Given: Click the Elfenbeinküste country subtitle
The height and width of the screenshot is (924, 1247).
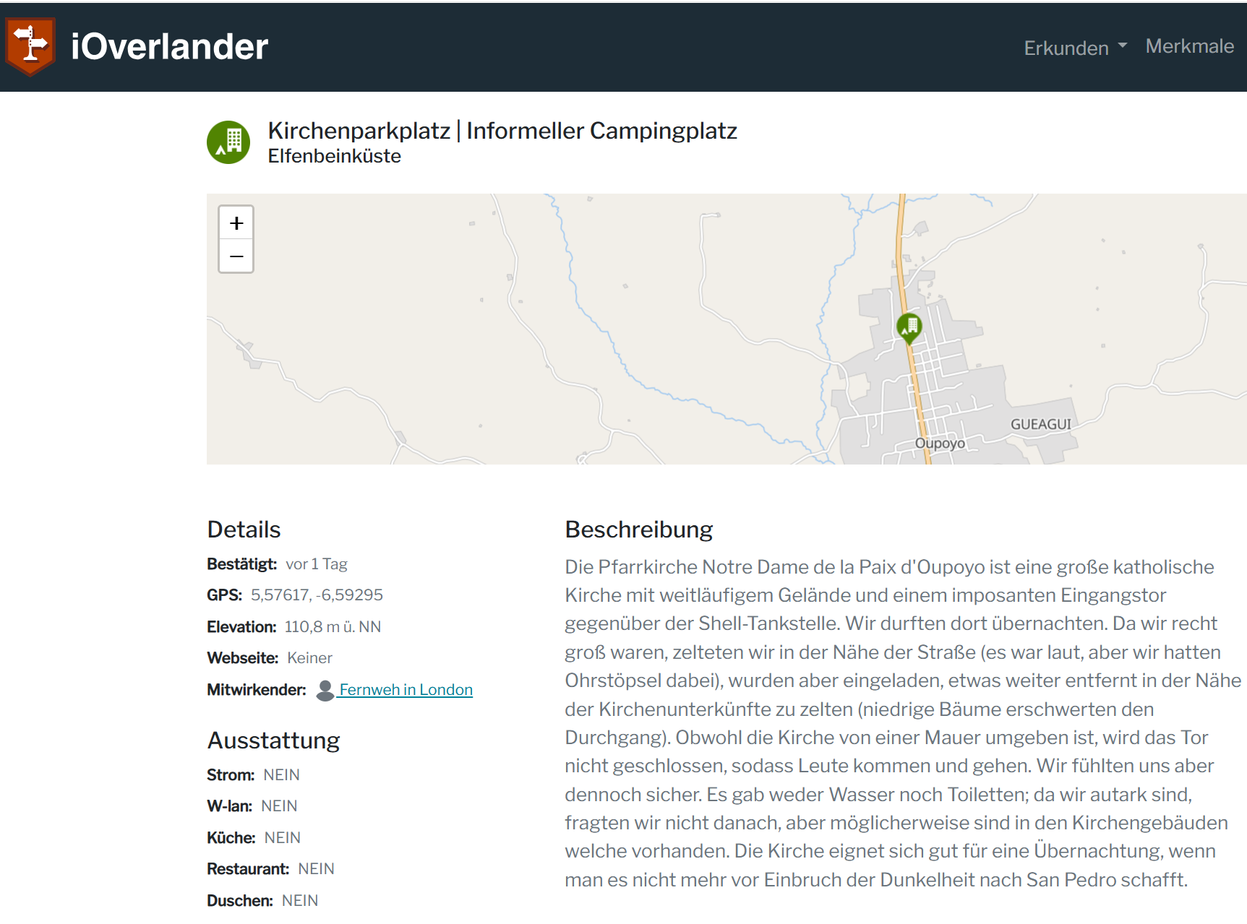Looking at the screenshot, I should [334, 156].
